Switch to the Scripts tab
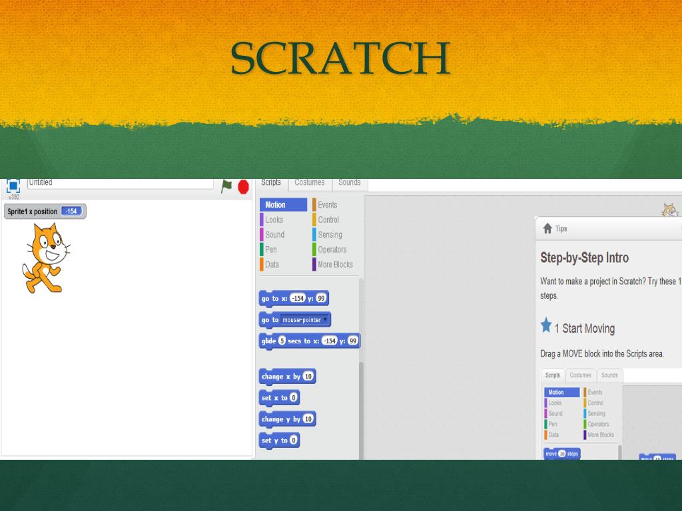 271,183
